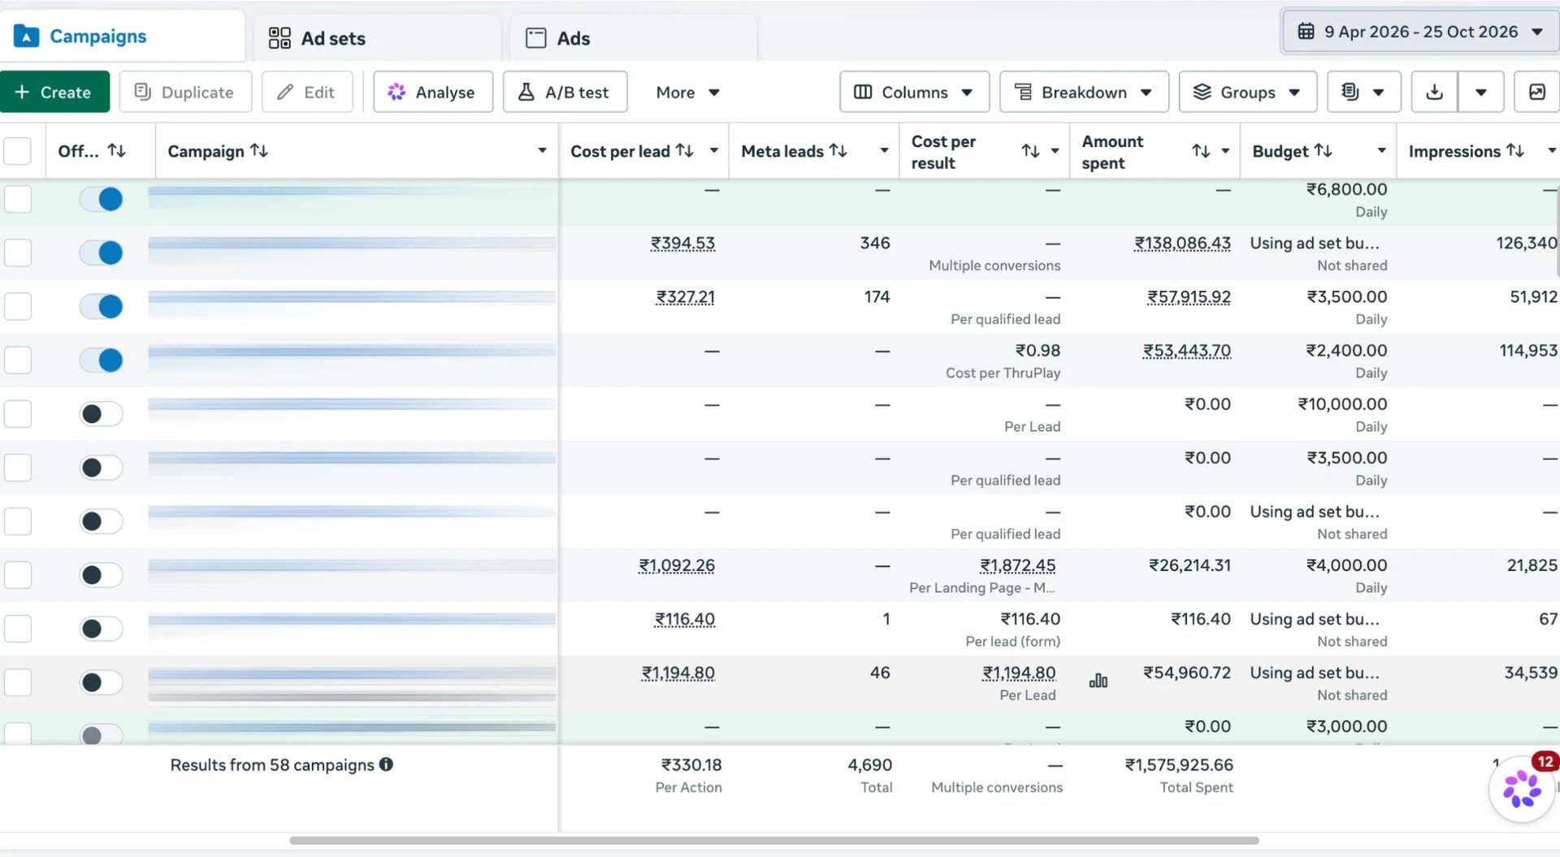Sort by Campaign name column

pyautogui.click(x=259, y=150)
